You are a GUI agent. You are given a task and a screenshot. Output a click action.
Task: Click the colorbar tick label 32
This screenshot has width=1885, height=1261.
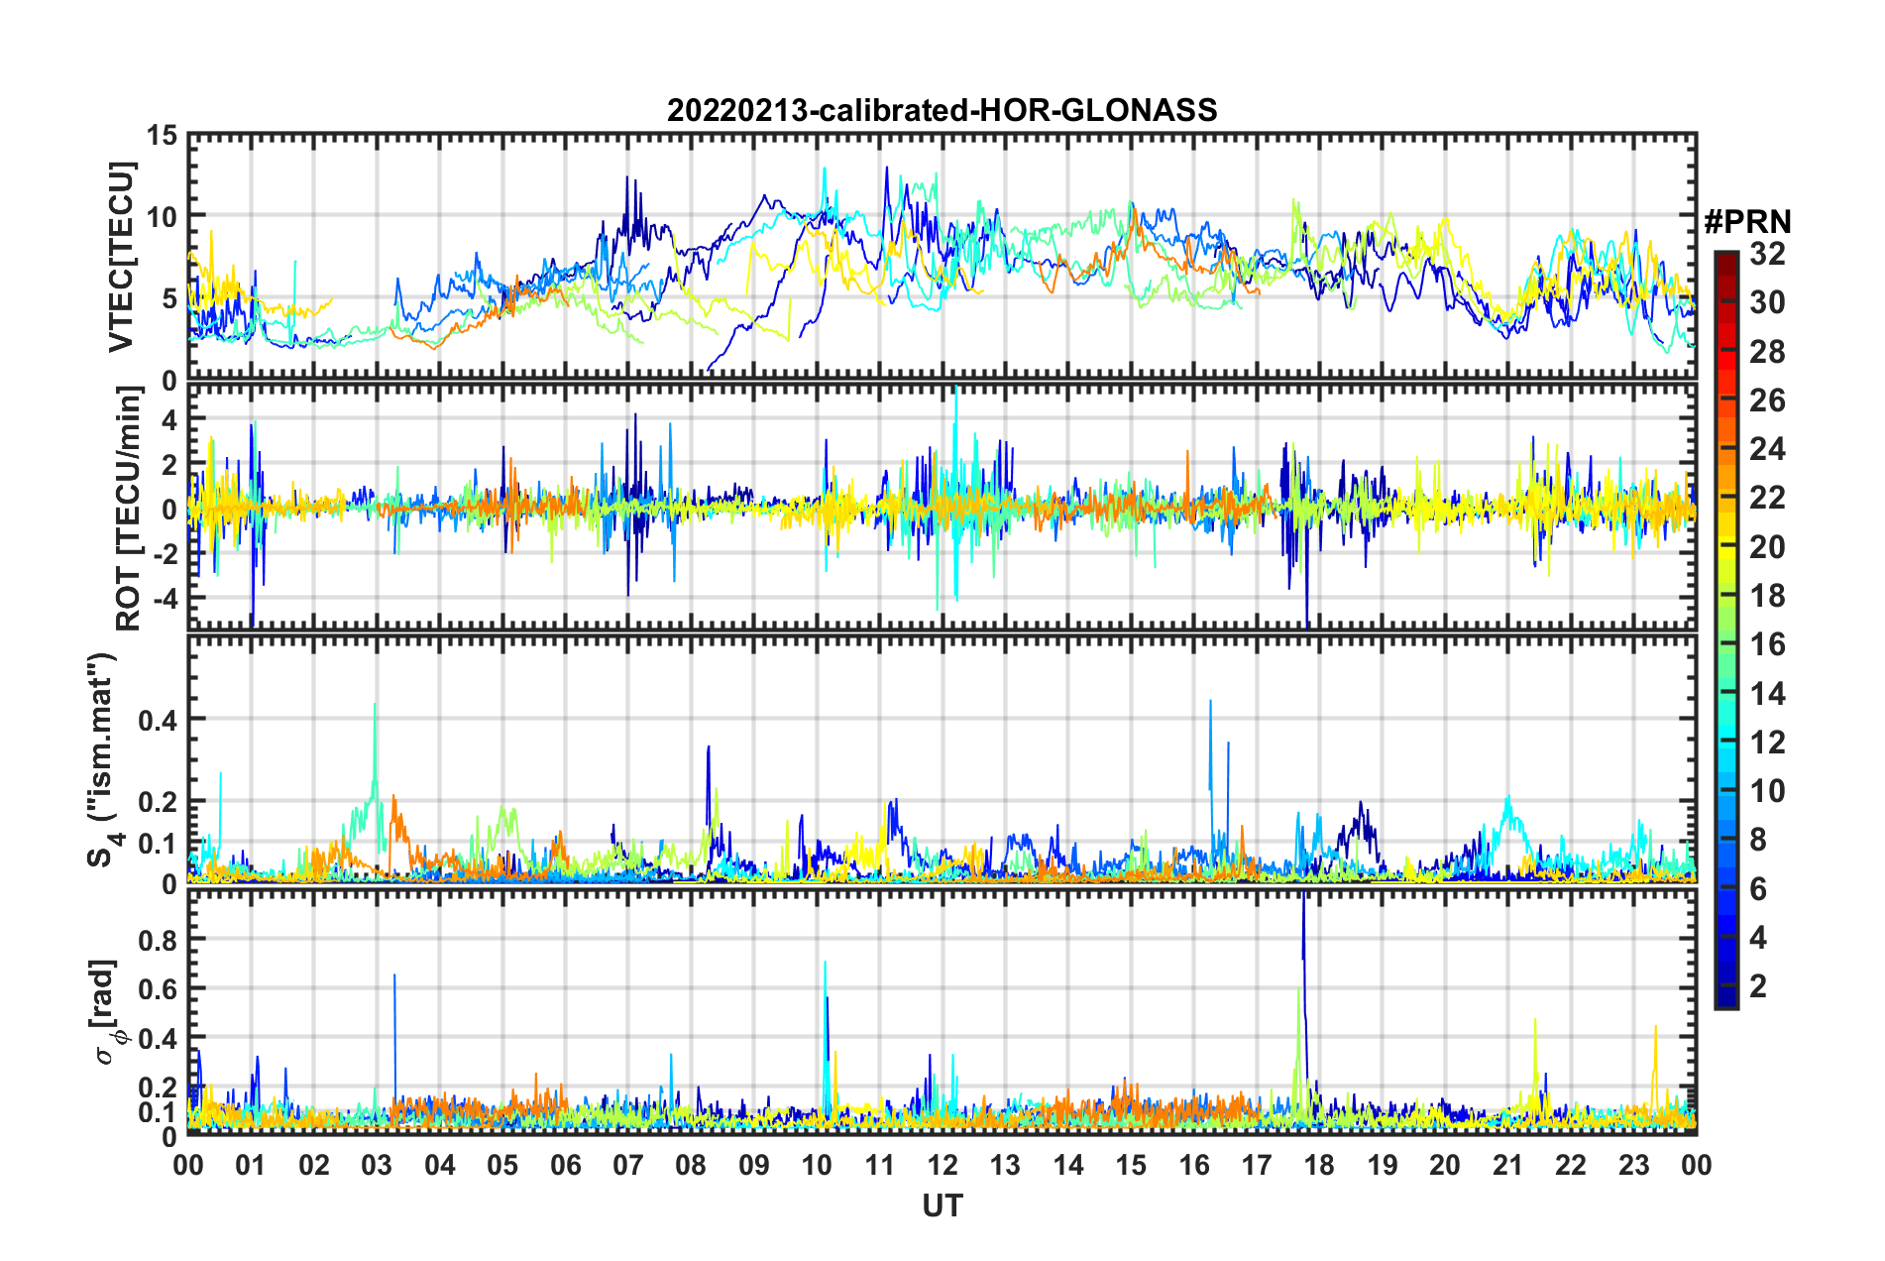click(x=1767, y=254)
